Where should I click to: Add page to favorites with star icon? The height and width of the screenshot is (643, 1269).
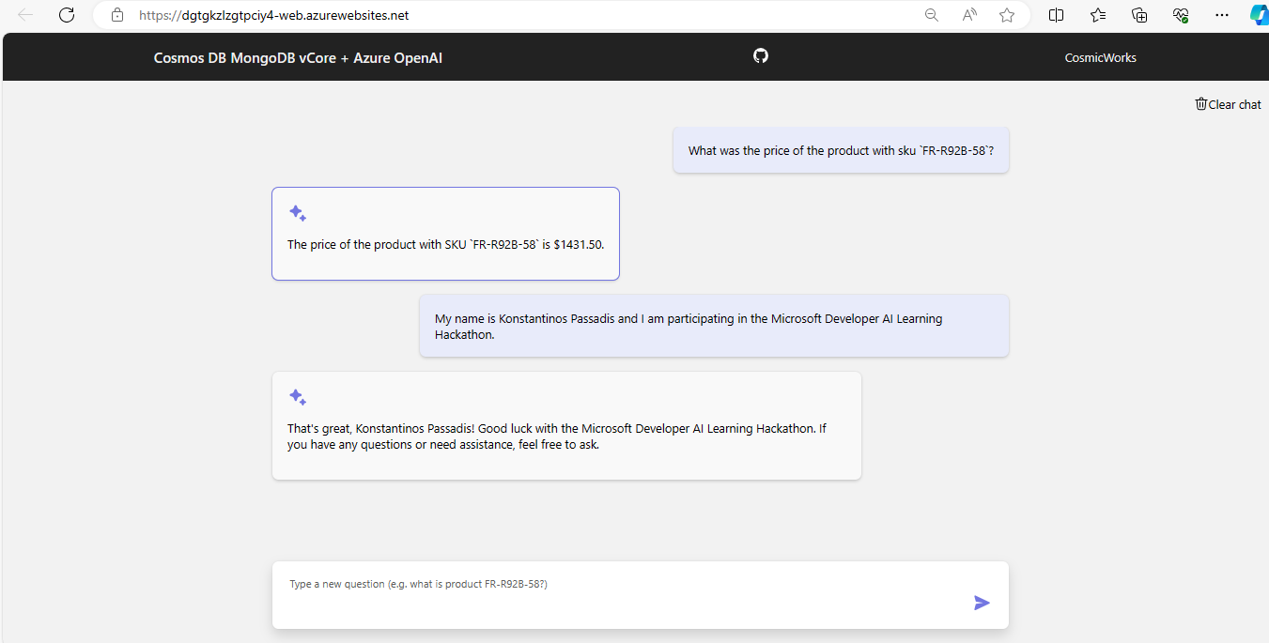pos(1007,15)
